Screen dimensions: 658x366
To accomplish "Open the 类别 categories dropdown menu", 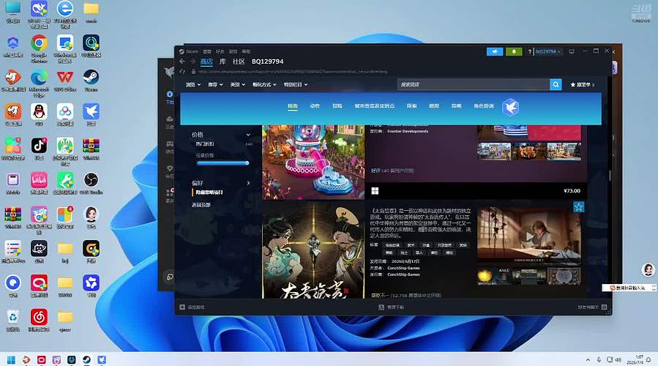I will pos(238,85).
